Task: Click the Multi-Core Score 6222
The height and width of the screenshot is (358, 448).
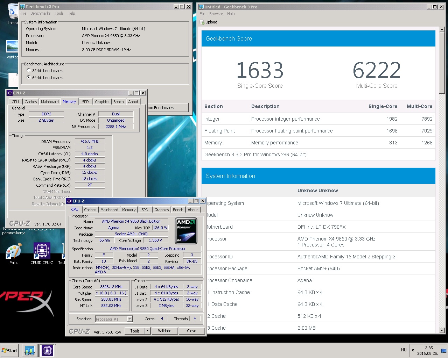Action: click(377, 70)
